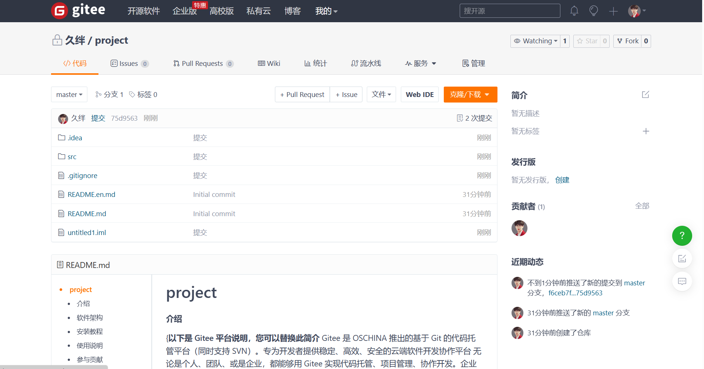The width and height of the screenshot is (704, 369).
Task: Open the Watching dropdown
Action: 536,41
